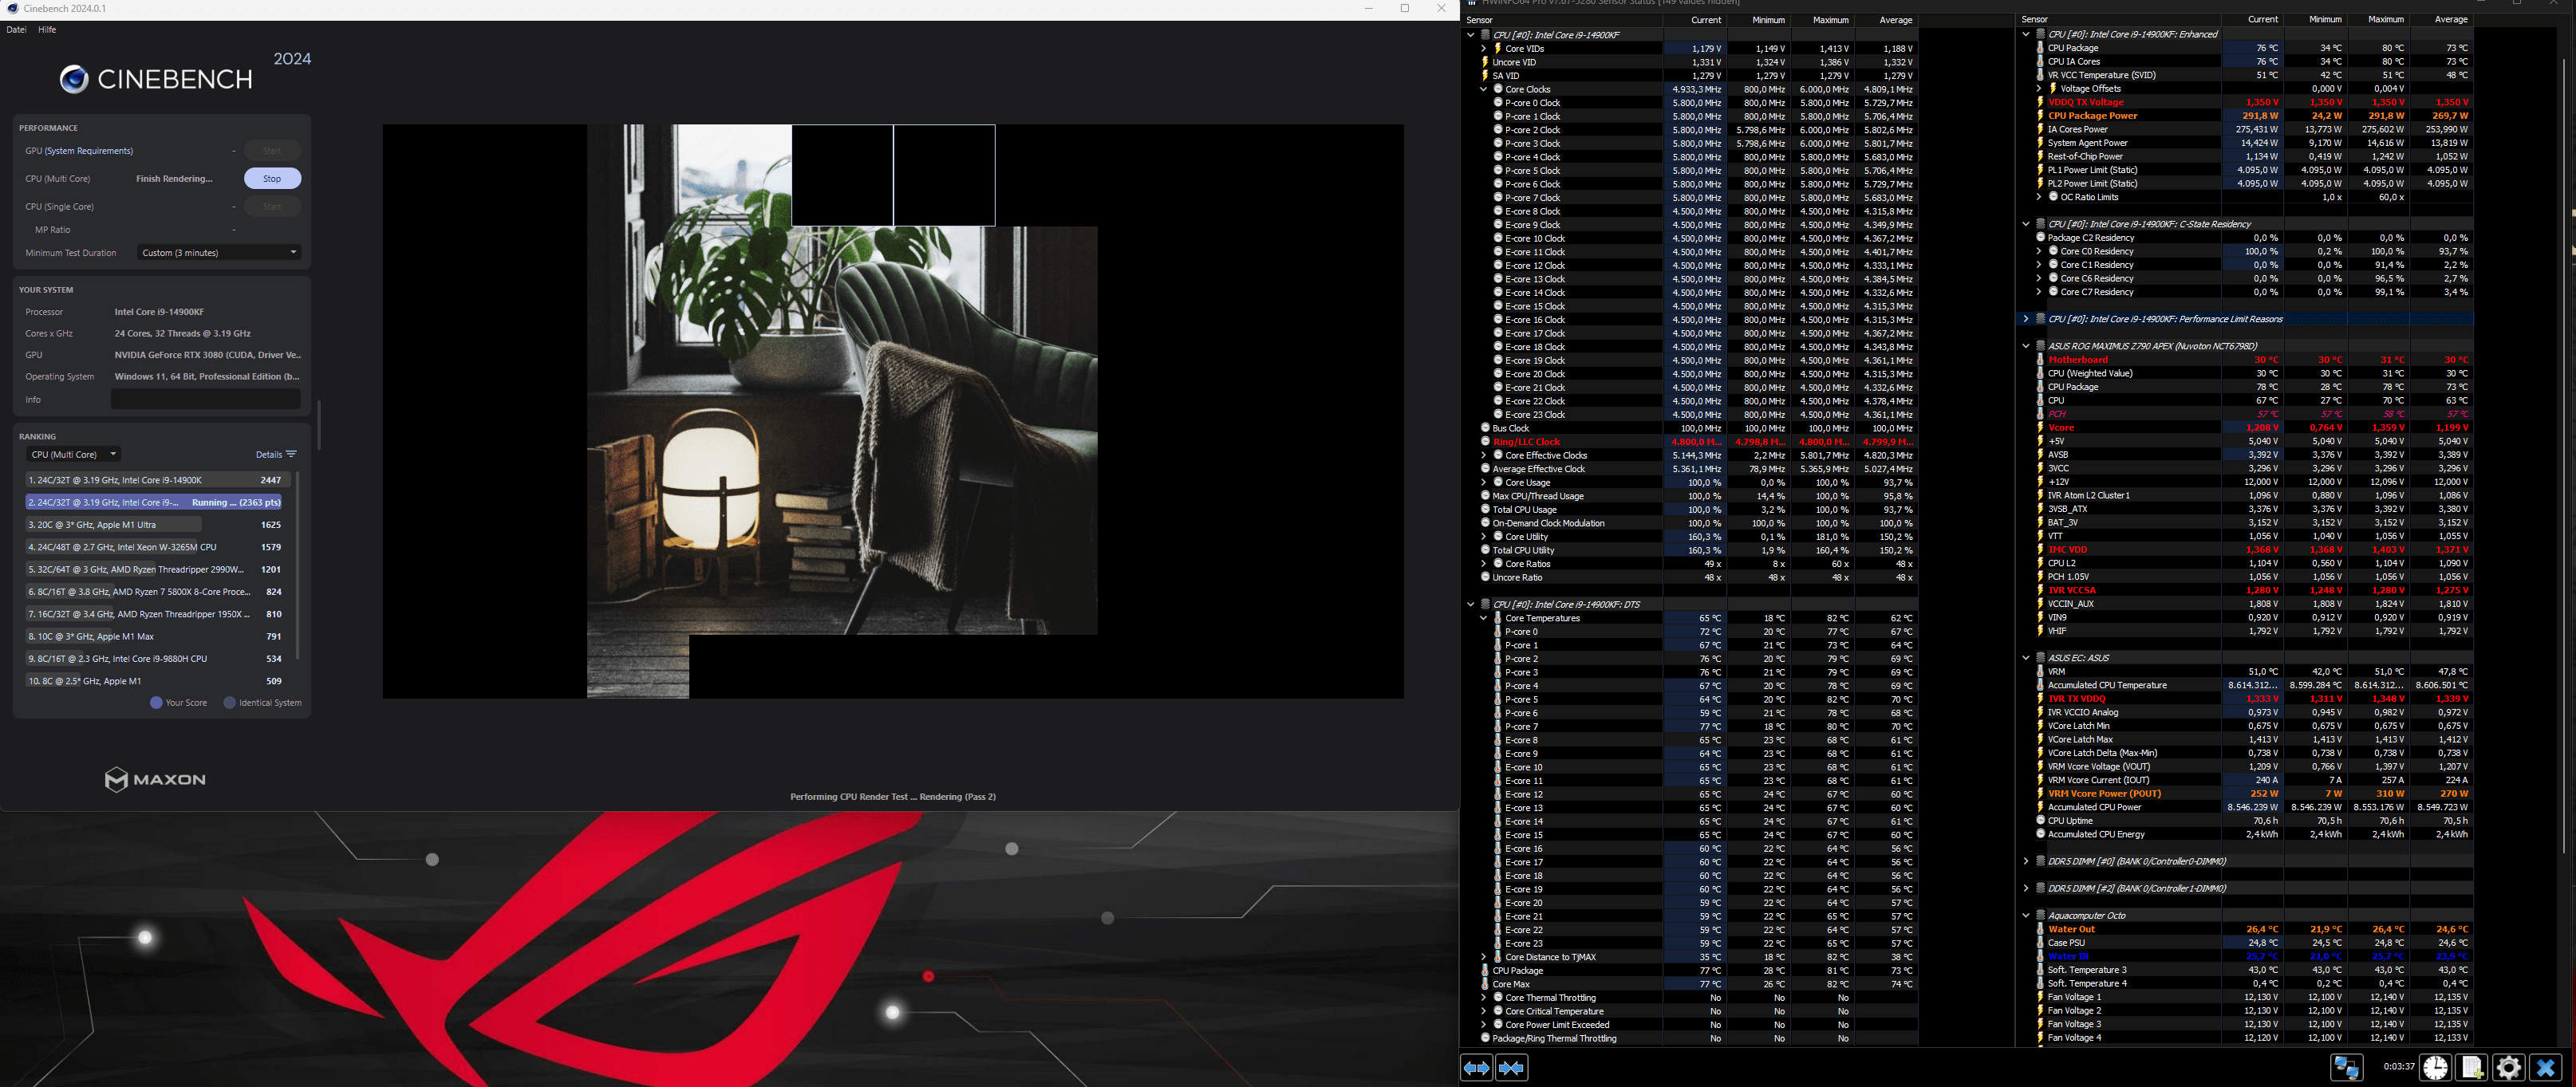Click Start for GPU System Requirements test
The image size is (2576, 1087).
click(272, 150)
